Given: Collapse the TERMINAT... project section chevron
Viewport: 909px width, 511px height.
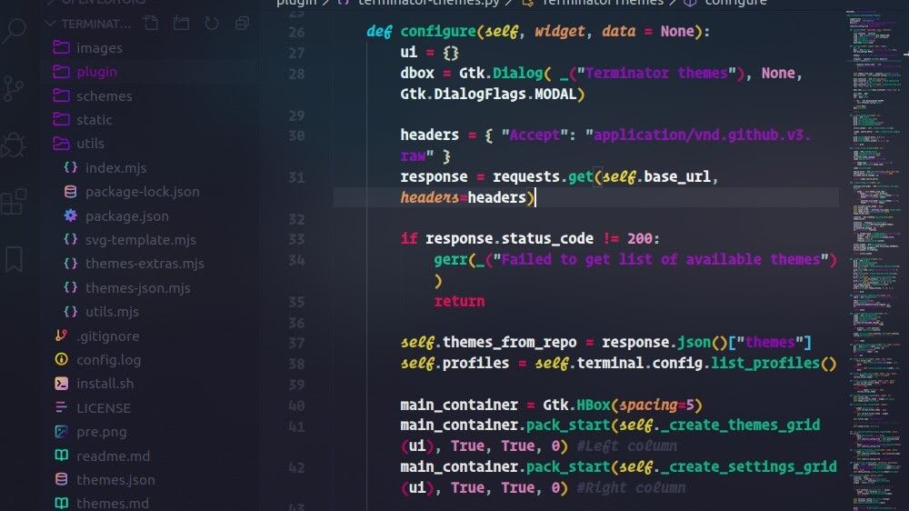Looking at the screenshot, I should pyautogui.click(x=50, y=24).
